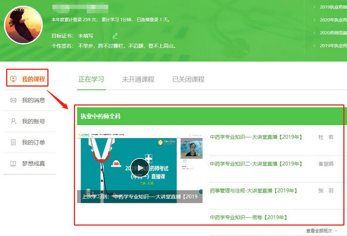The width and height of the screenshot is (347, 236).
Task: Open 中药学专业知识一-大讲堂直播 course link
Action: 256,137
